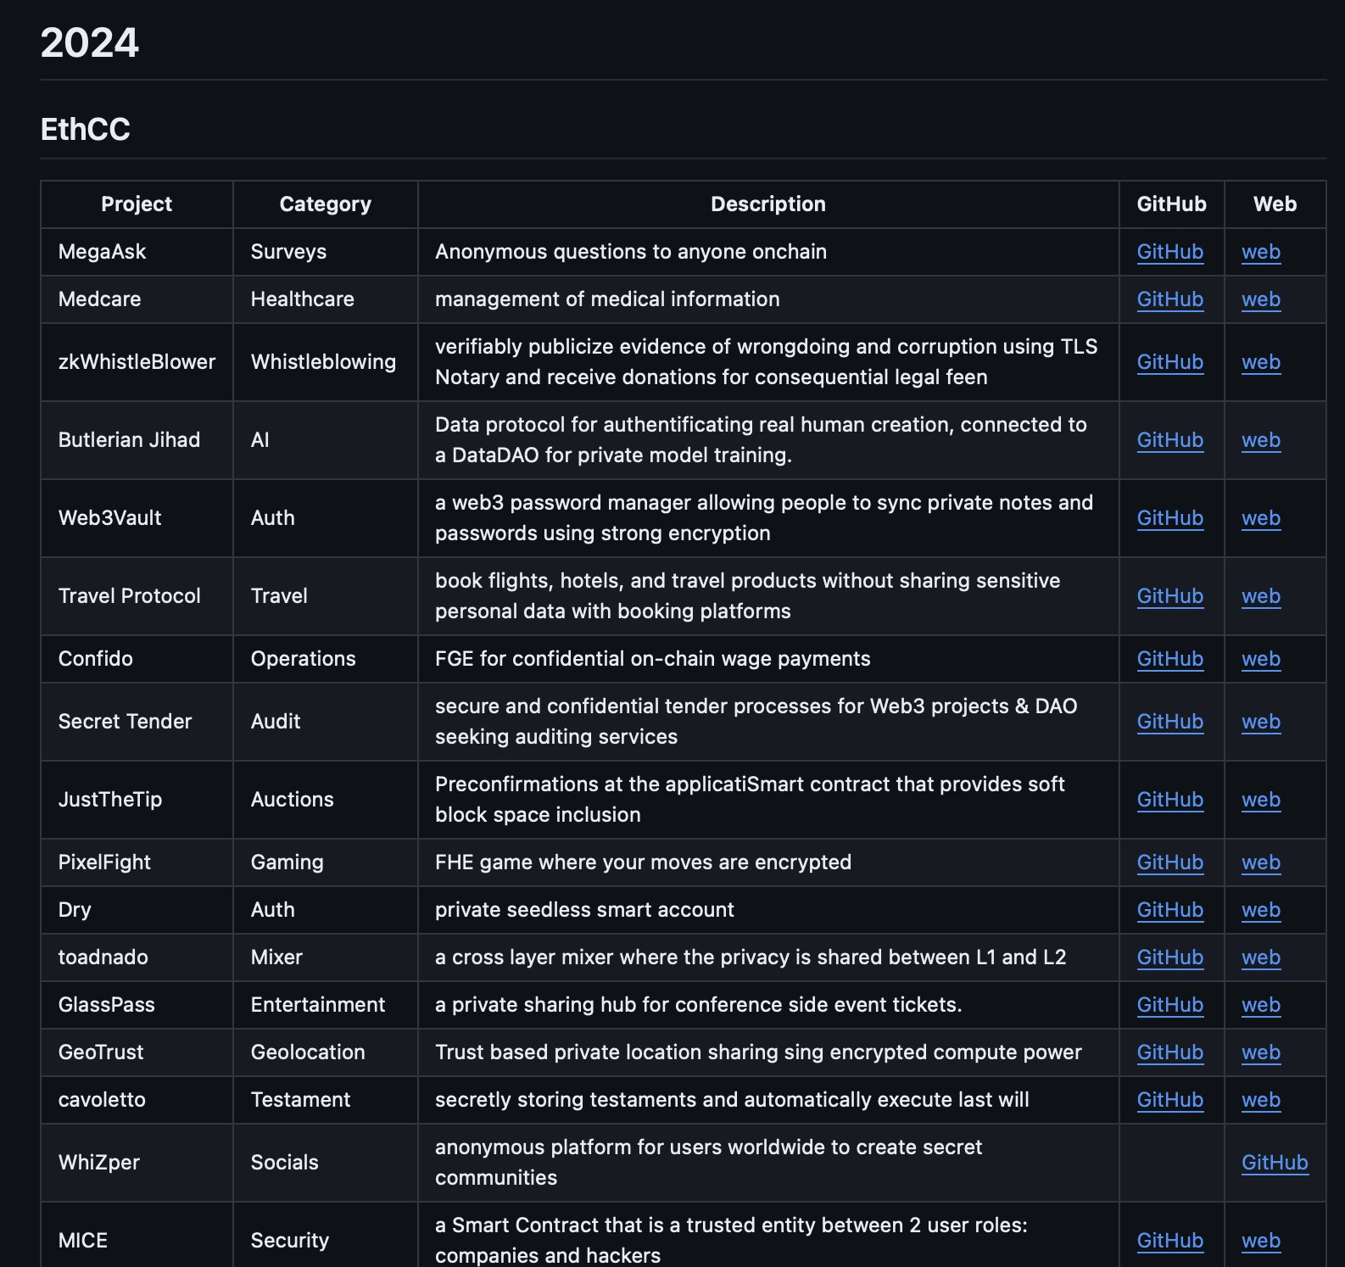
Task: Visit the Web3Vault web link
Action: 1260,518
